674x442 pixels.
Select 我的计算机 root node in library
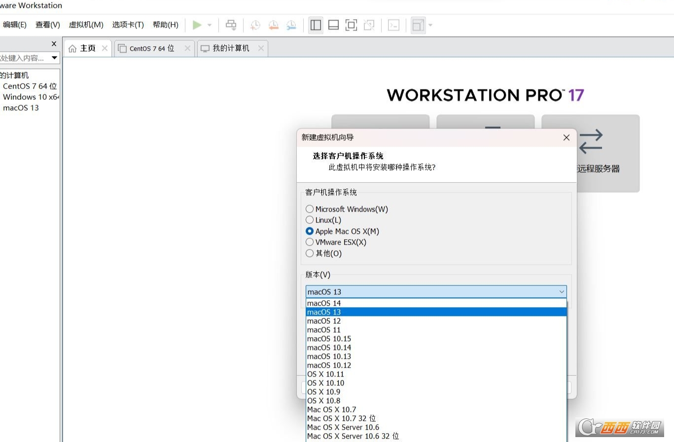click(14, 75)
